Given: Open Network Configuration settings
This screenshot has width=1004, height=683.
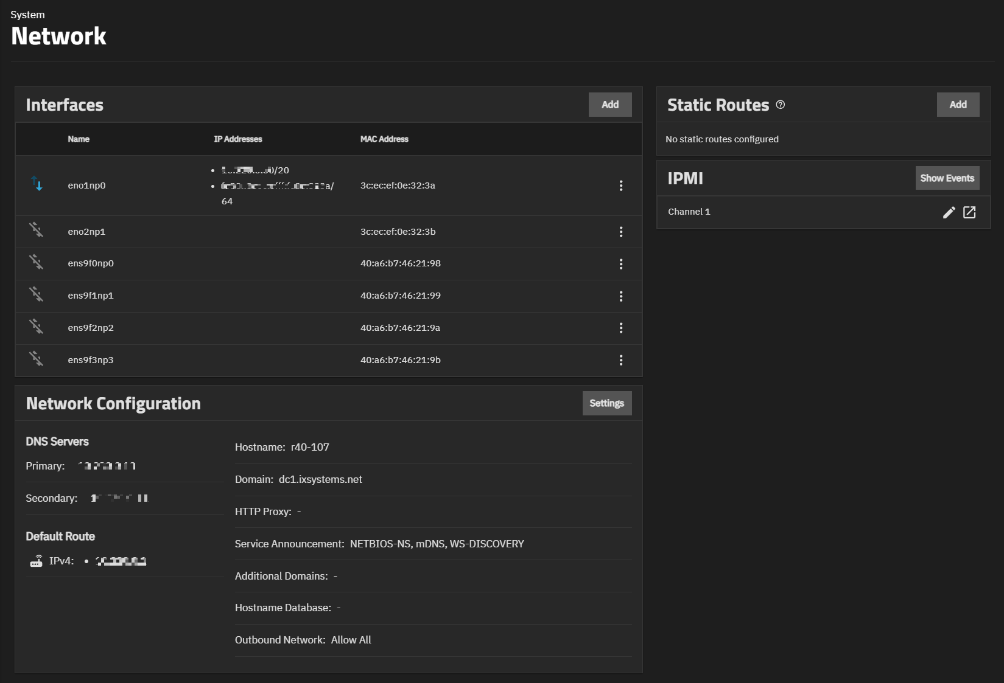Looking at the screenshot, I should pyautogui.click(x=606, y=403).
